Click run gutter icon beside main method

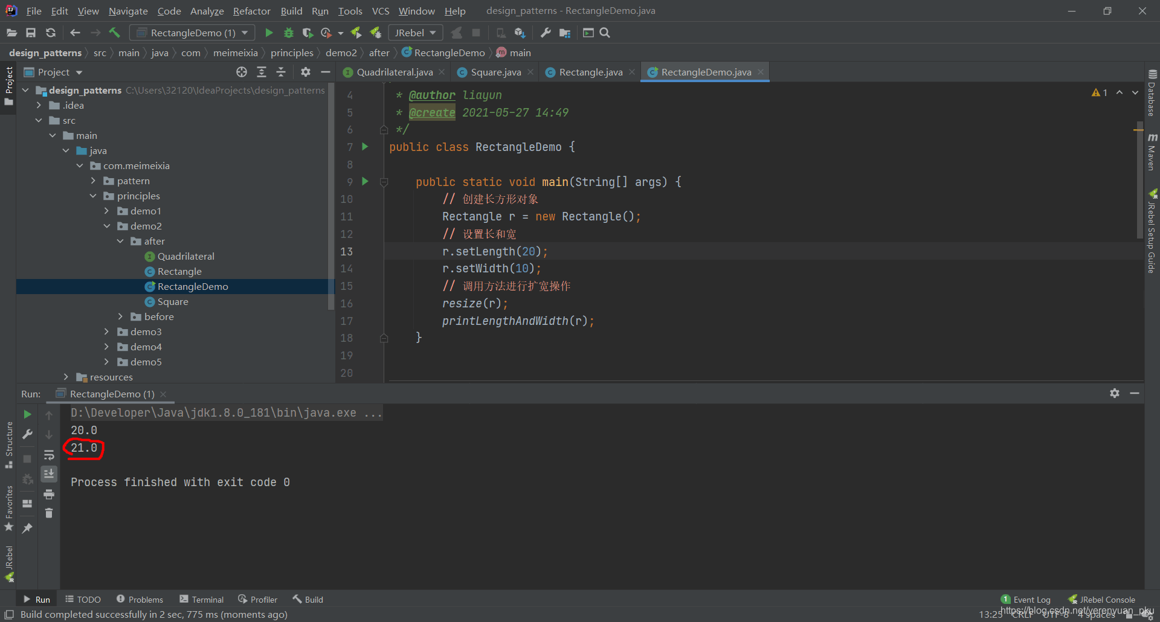coord(365,181)
